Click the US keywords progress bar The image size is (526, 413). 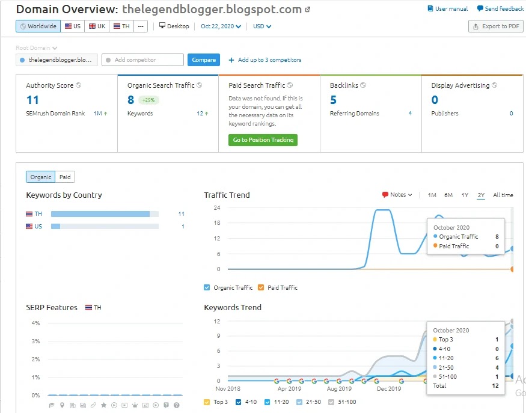click(x=105, y=227)
